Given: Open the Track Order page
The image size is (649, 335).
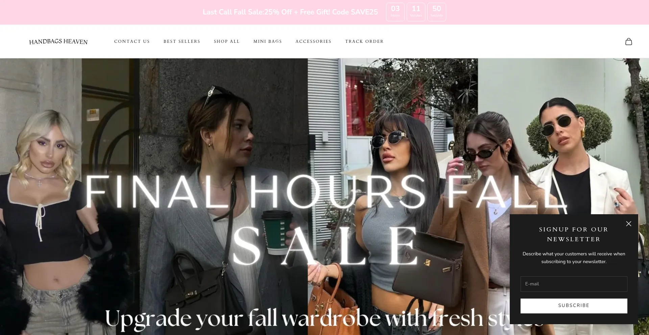Looking at the screenshot, I should 364,41.
